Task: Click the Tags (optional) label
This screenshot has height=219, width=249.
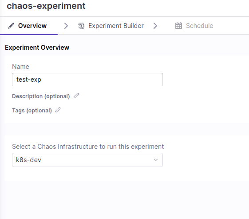Action: pos(32,111)
